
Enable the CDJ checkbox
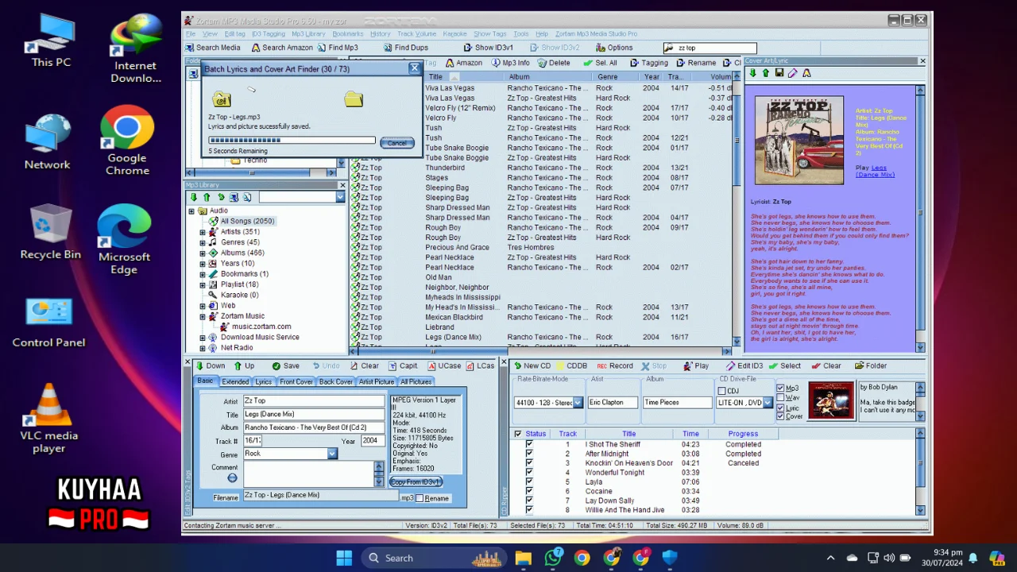(721, 391)
